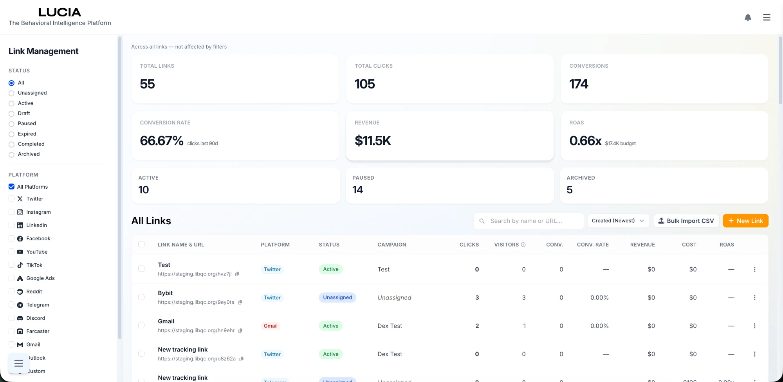Click Bulk Import CSV button
This screenshot has height=382, width=783.
click(x=686, y=221)
